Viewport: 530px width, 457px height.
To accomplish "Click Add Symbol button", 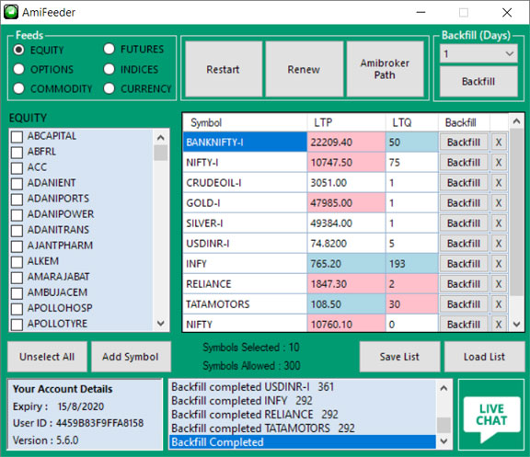I will click(131, 357).
